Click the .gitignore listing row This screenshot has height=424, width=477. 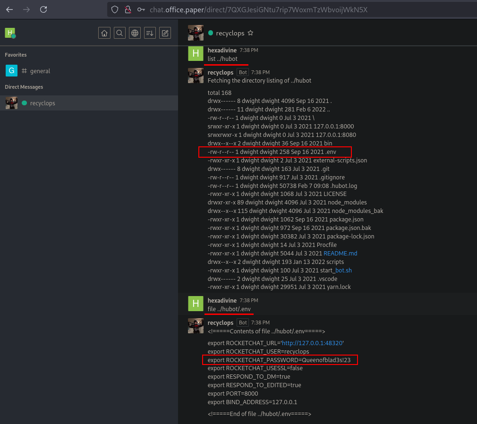[276, 178]
